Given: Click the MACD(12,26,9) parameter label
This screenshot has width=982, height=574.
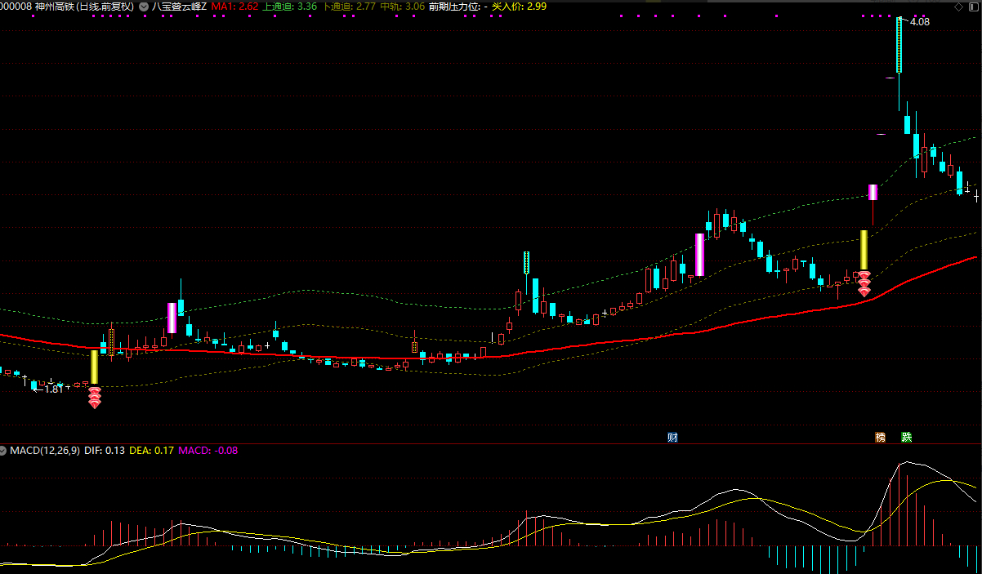Looking at the screenshot, I should click(x=45, y=451).
